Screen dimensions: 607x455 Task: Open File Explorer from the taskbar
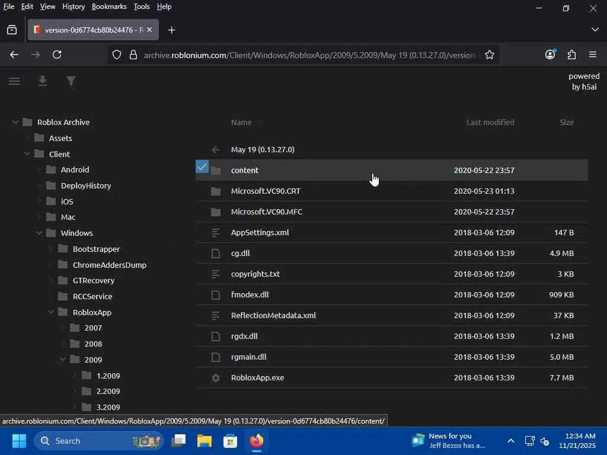[x=205, y=441]
